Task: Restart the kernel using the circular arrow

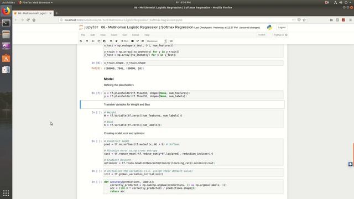Action: 138,41
